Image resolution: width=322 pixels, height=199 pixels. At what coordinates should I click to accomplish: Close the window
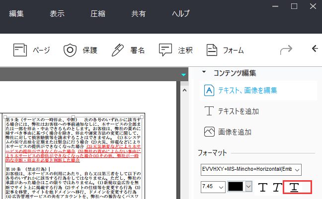click(313, 6)
